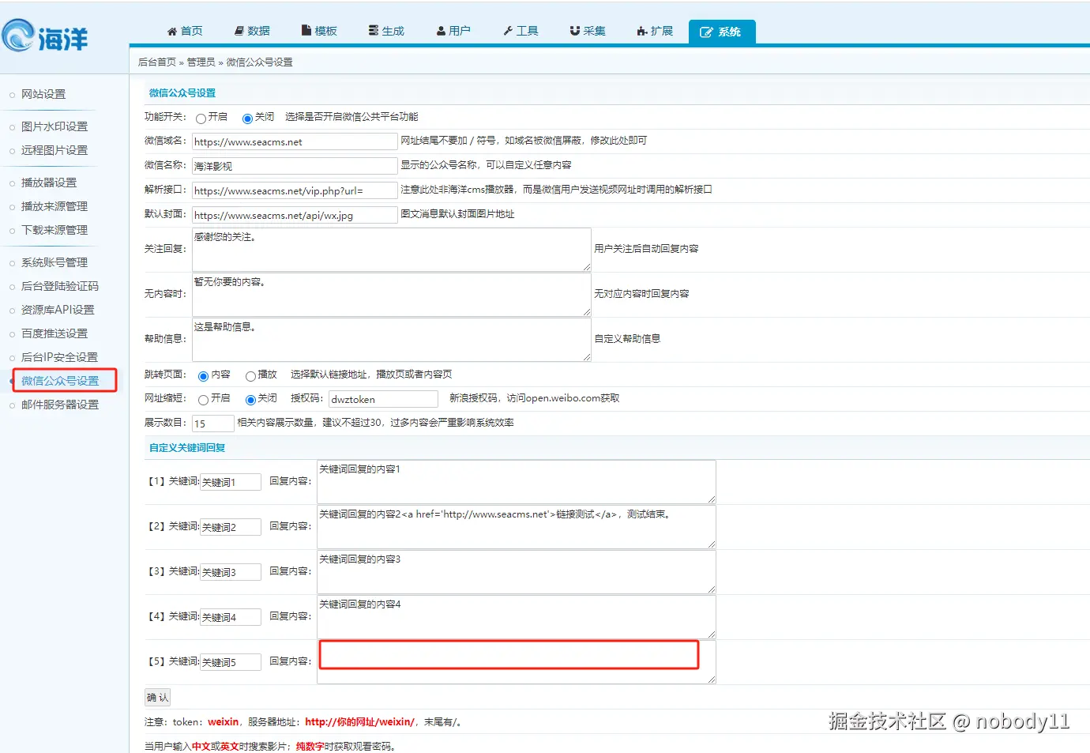Open 系统账号管理 in sidebar

(54, 262)
